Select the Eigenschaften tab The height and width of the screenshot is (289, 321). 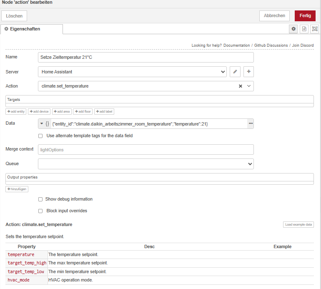tap(32, 29)
